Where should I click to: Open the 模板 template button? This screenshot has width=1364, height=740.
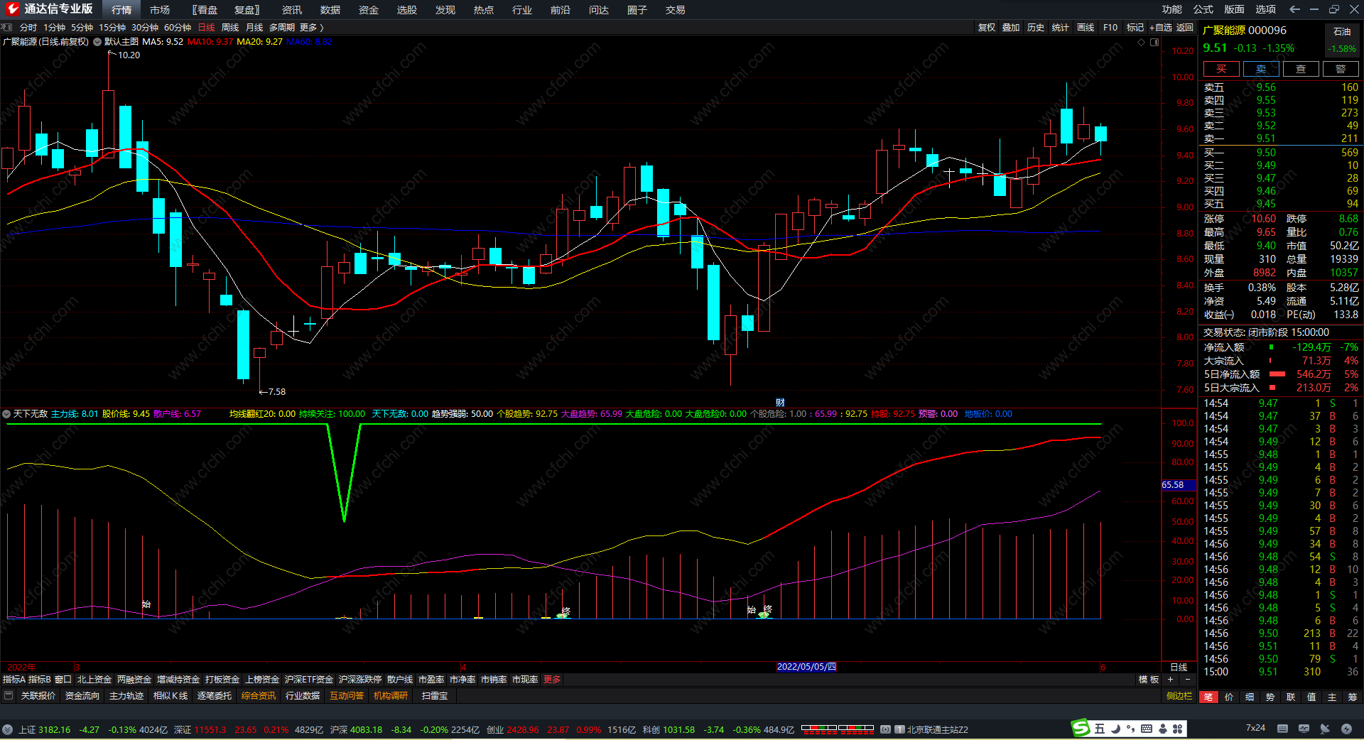(x=1149, y=680)
